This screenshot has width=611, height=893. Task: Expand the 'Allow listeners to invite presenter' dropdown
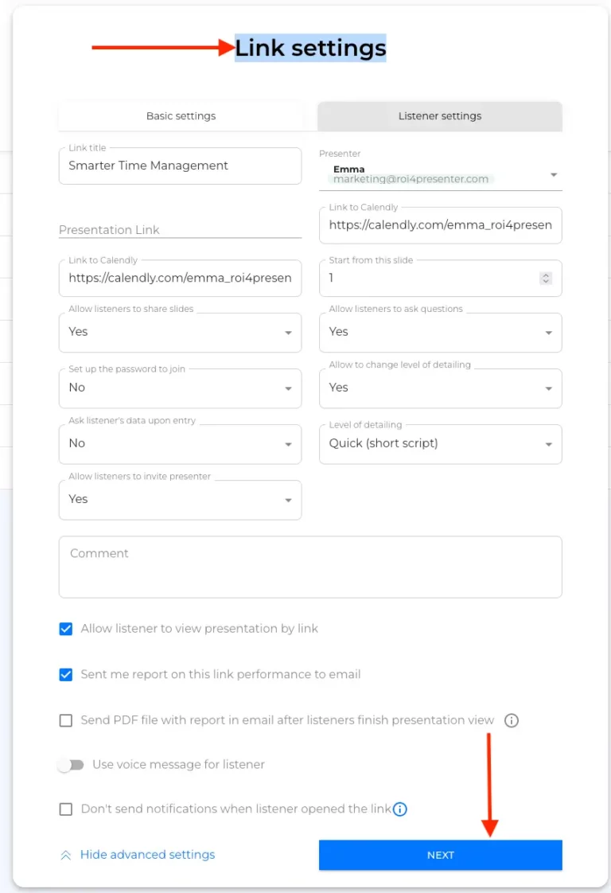click(x=288, y=499)
